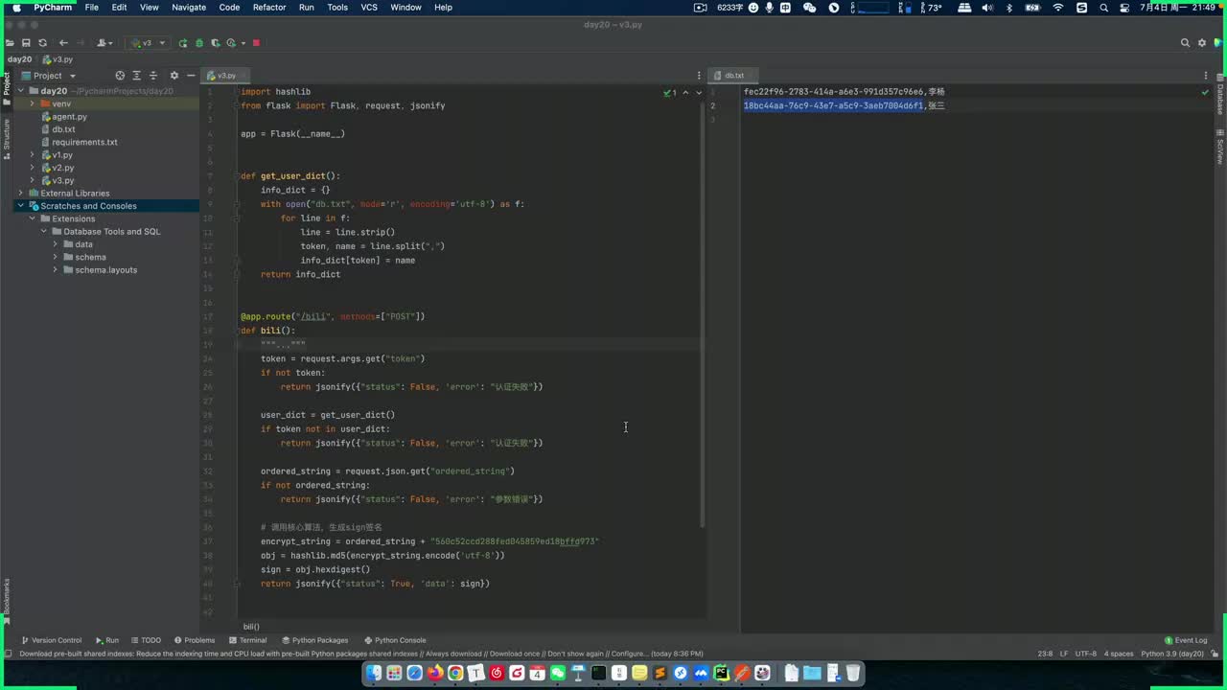The width and height of the screenshot is (1227, 690).
Task: Click Collapse All in Project panel
Action: click(153, 76)
